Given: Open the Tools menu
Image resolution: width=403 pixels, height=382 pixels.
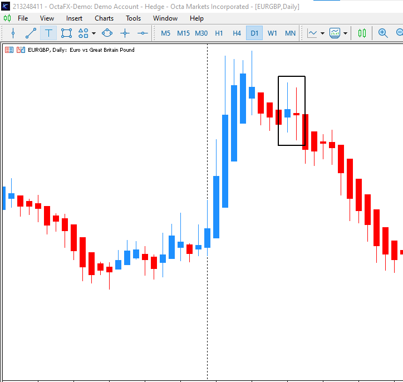Looking at the screenshot, I should click(x=134, y=18).
